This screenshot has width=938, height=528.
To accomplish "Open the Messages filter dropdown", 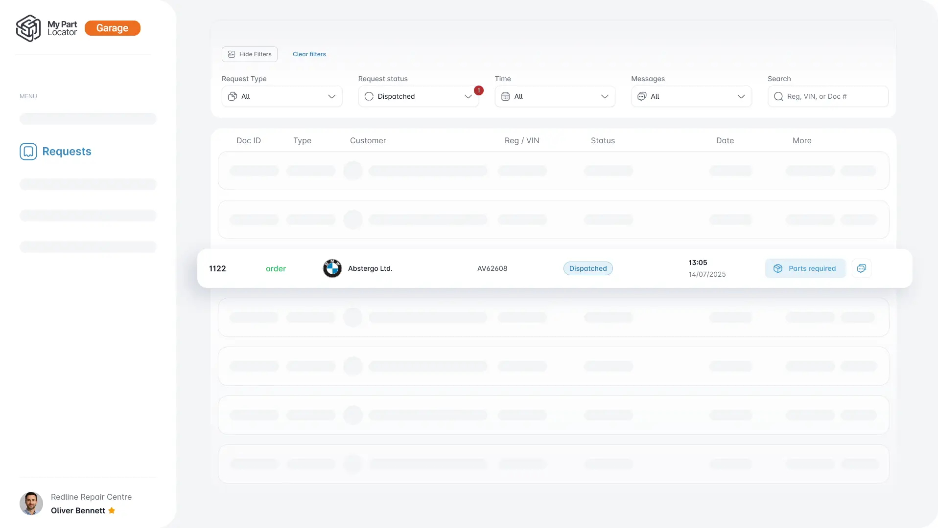I will pyautogui.click(x=691, y=97).
